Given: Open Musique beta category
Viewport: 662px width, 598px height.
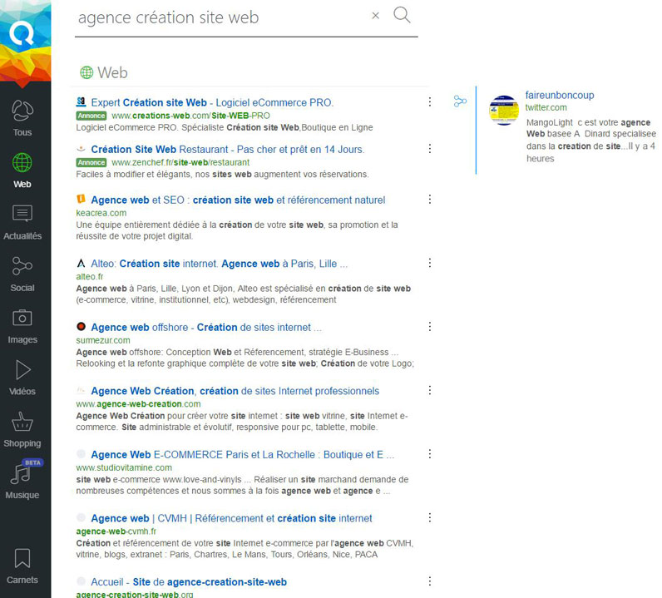Looking at the screenshot, I should point(22,480).
